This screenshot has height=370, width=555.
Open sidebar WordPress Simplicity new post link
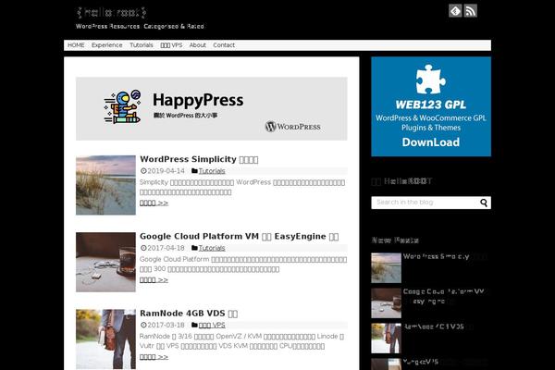tap(445, 256)
